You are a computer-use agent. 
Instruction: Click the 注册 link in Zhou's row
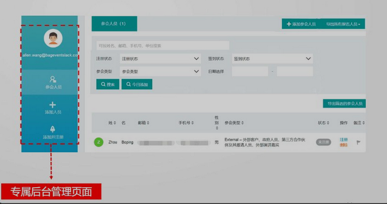click(x=344, y=139)
